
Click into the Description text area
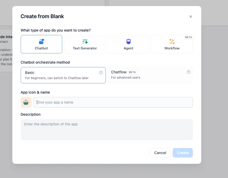tap(107, 130)
